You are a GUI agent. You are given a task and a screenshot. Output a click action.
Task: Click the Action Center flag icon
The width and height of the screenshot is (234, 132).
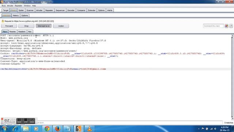pos(203,129)
